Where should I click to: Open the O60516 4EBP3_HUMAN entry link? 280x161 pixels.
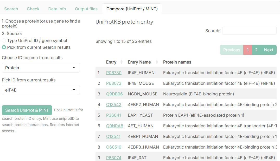click(114, 147)
